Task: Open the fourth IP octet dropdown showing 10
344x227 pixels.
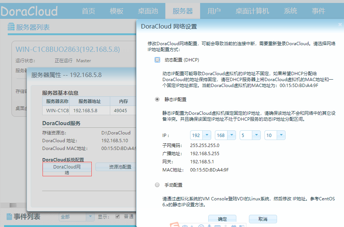Action: point(281,135)
